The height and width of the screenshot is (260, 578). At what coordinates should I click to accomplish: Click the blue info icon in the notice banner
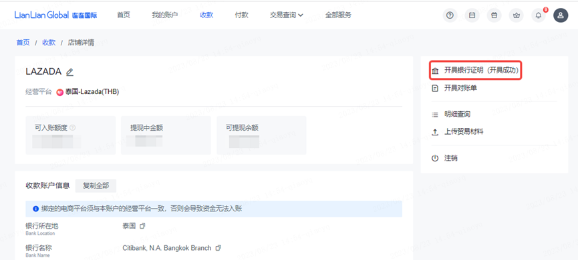point(36,209)
